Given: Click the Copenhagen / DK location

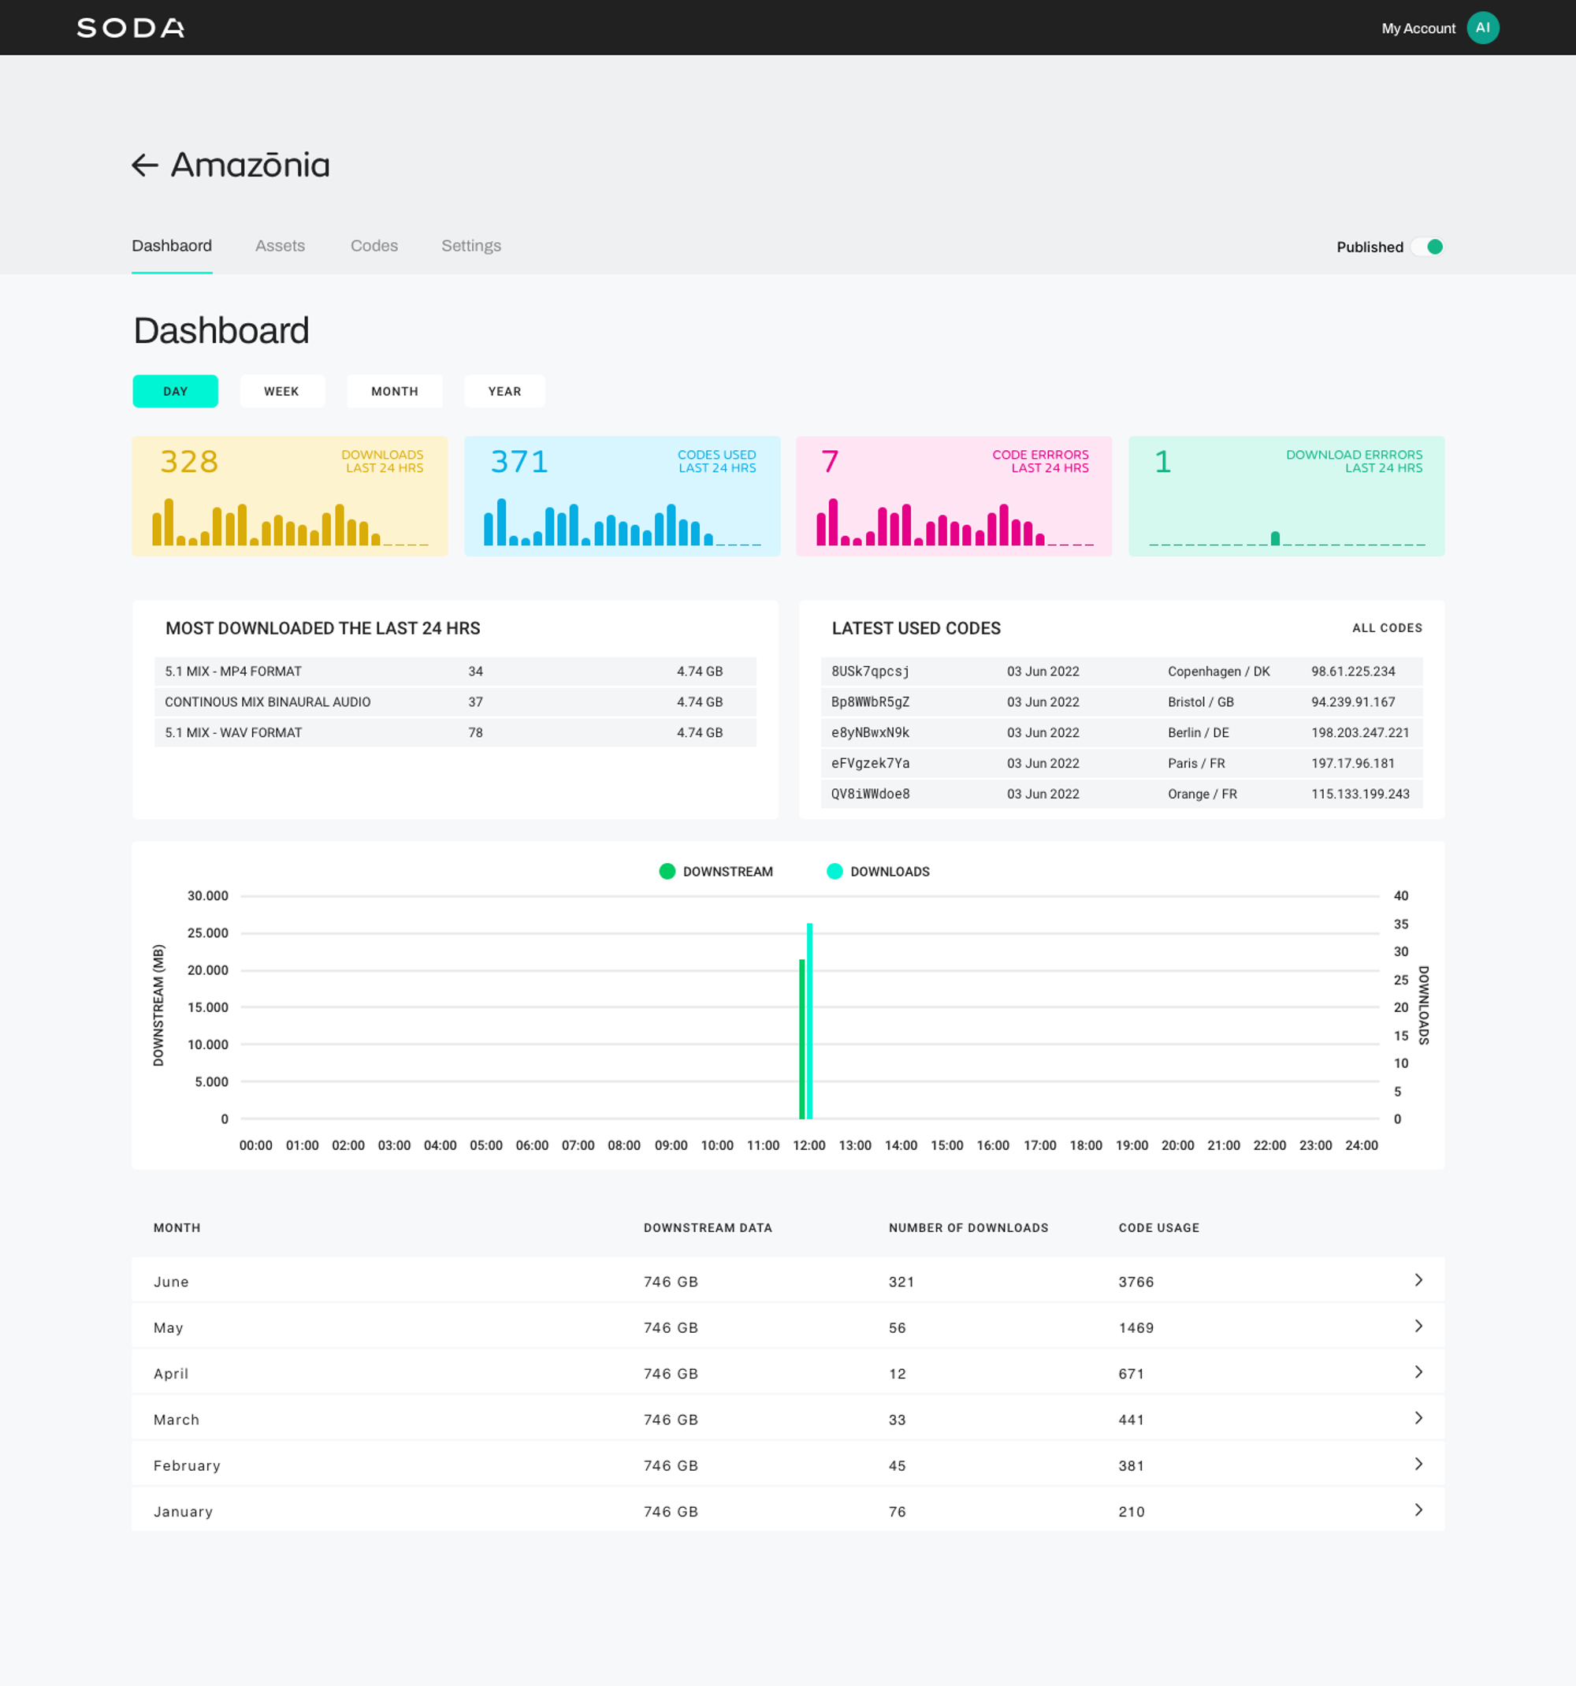Looking at the screenshot, I should click(x=1218, y=671).
